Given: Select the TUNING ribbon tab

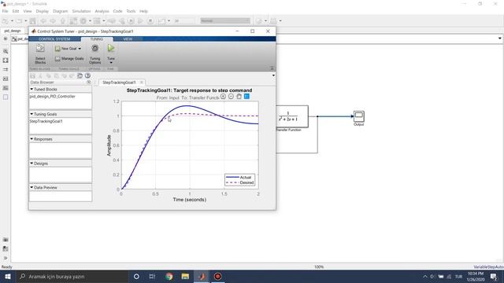Looking at the screenshot, I should pos(96,39).
